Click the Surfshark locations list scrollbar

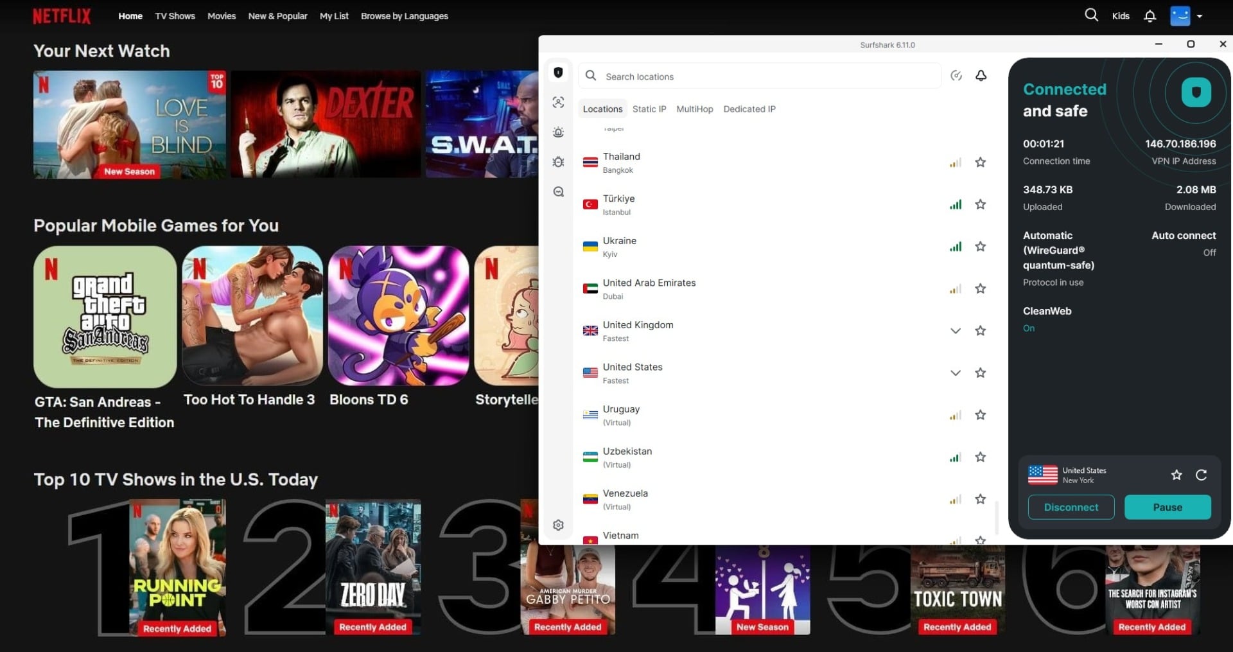tap(997, 517)
